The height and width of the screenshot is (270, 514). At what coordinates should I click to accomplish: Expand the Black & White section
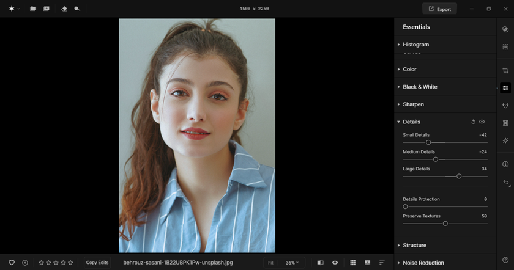(420, 87)
